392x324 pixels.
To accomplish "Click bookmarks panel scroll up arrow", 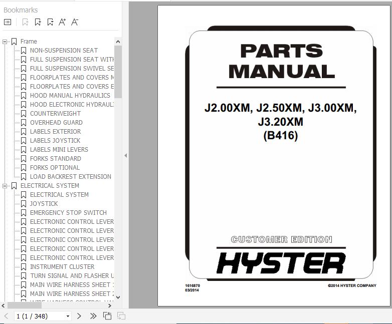I will pos(118,42).
